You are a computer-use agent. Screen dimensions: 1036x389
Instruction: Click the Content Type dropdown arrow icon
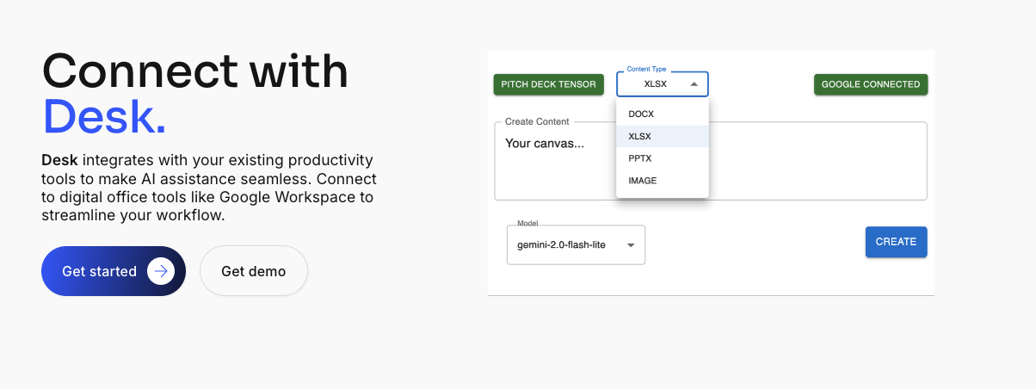694,84
